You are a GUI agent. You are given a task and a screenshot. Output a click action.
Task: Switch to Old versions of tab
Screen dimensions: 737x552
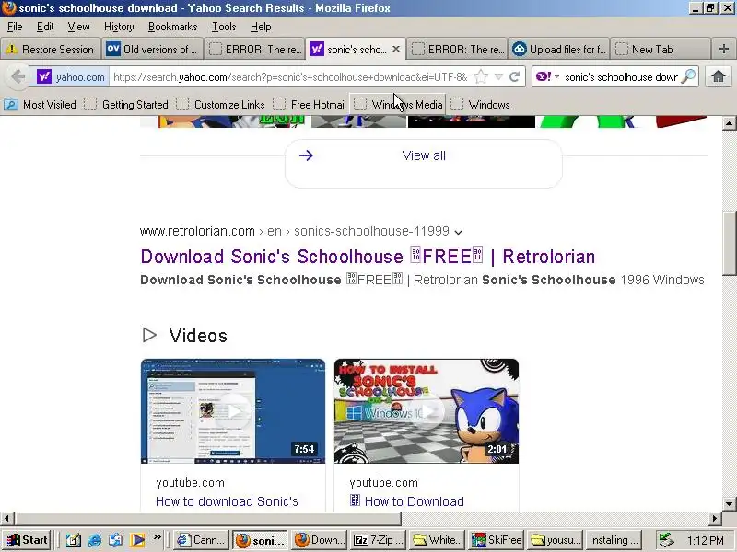[153, 49]
